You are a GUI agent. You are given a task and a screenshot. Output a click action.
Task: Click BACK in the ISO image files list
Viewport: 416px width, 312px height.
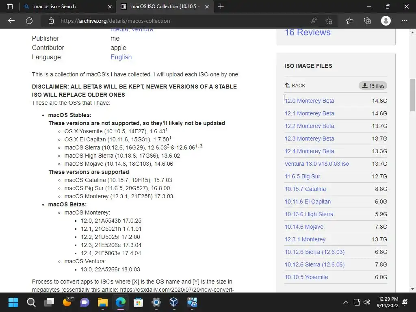[295, 85]
